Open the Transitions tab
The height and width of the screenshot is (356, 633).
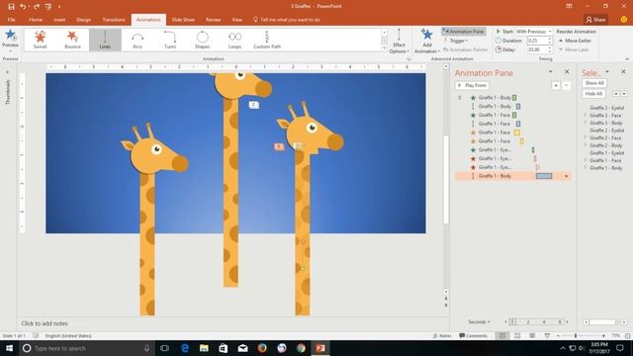[114, 20]
